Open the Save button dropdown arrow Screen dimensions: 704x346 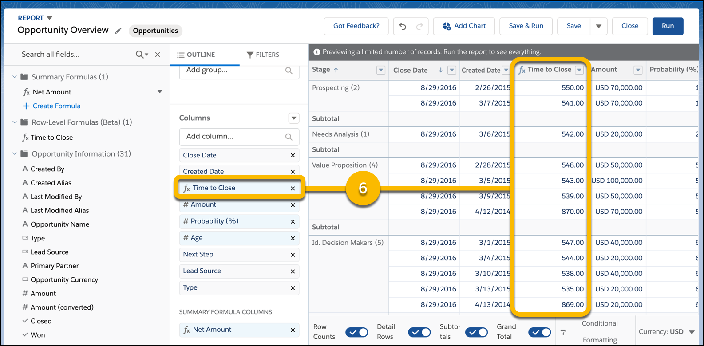(598, 26)
